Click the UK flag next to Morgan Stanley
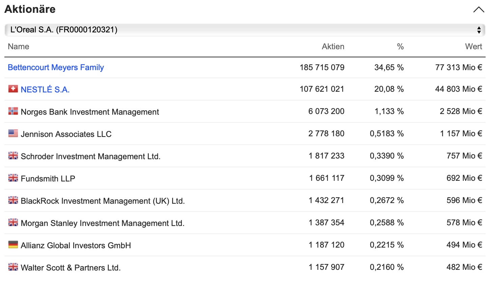490x284 pixels. (x=13, y=223)
